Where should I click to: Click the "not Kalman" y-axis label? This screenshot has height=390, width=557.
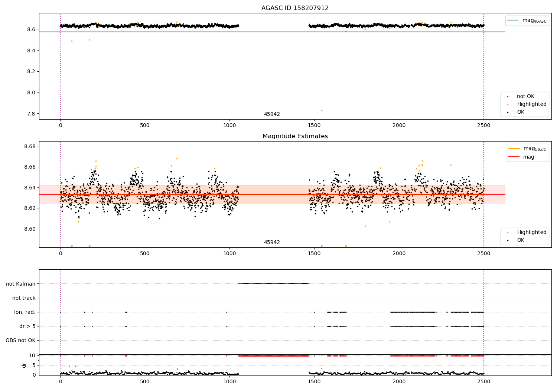coord(21,284)
